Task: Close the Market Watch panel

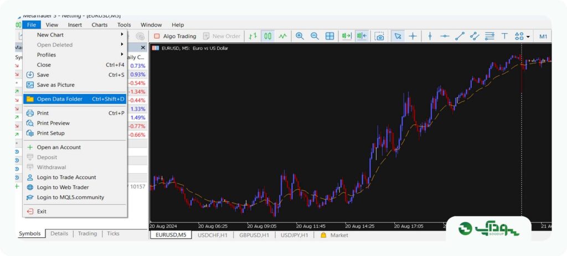Action: [142, 48]
